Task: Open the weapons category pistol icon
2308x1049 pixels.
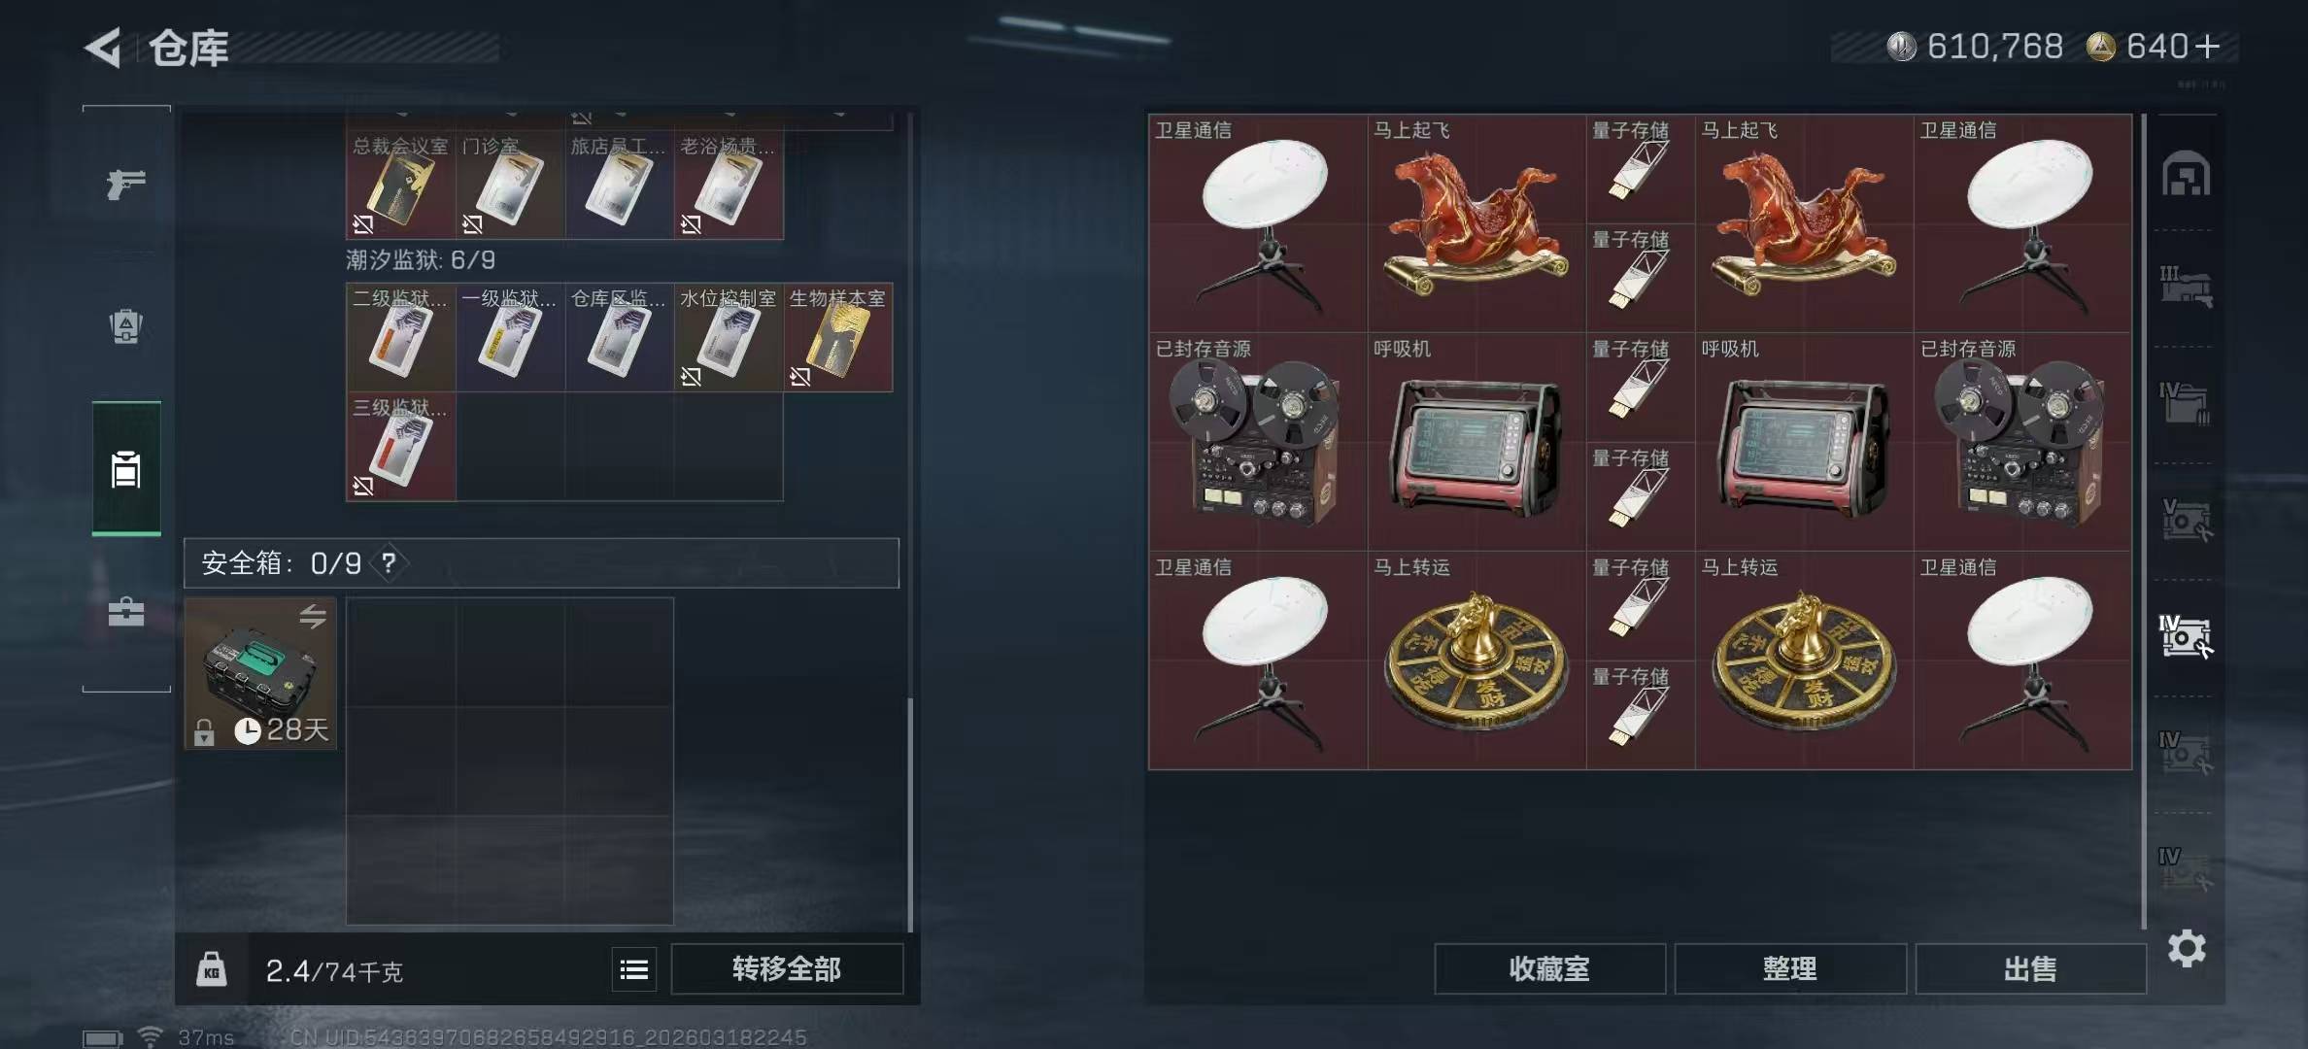Action: pos(126,183)
